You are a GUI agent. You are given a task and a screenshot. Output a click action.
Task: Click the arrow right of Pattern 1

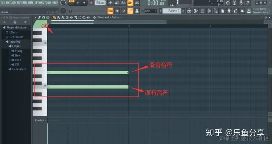coord(183,11)
